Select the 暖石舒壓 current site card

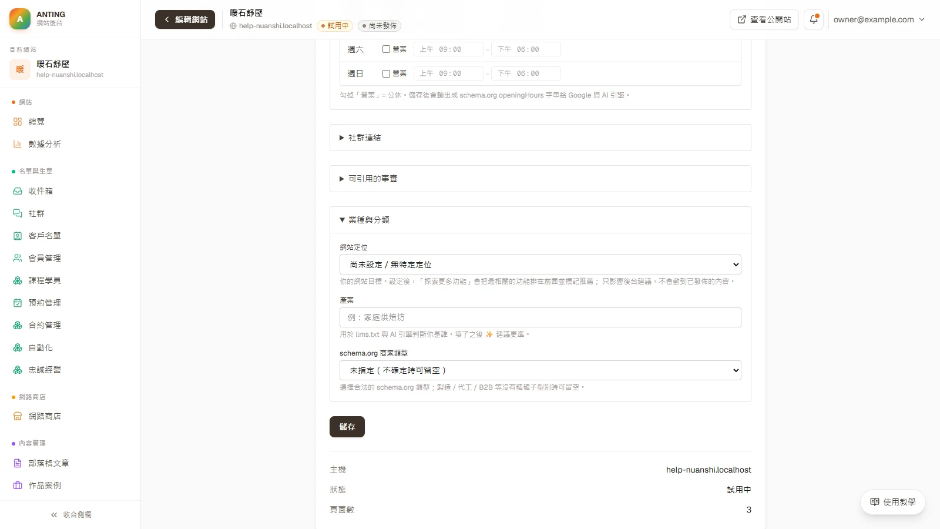click(x=70, y=69)
